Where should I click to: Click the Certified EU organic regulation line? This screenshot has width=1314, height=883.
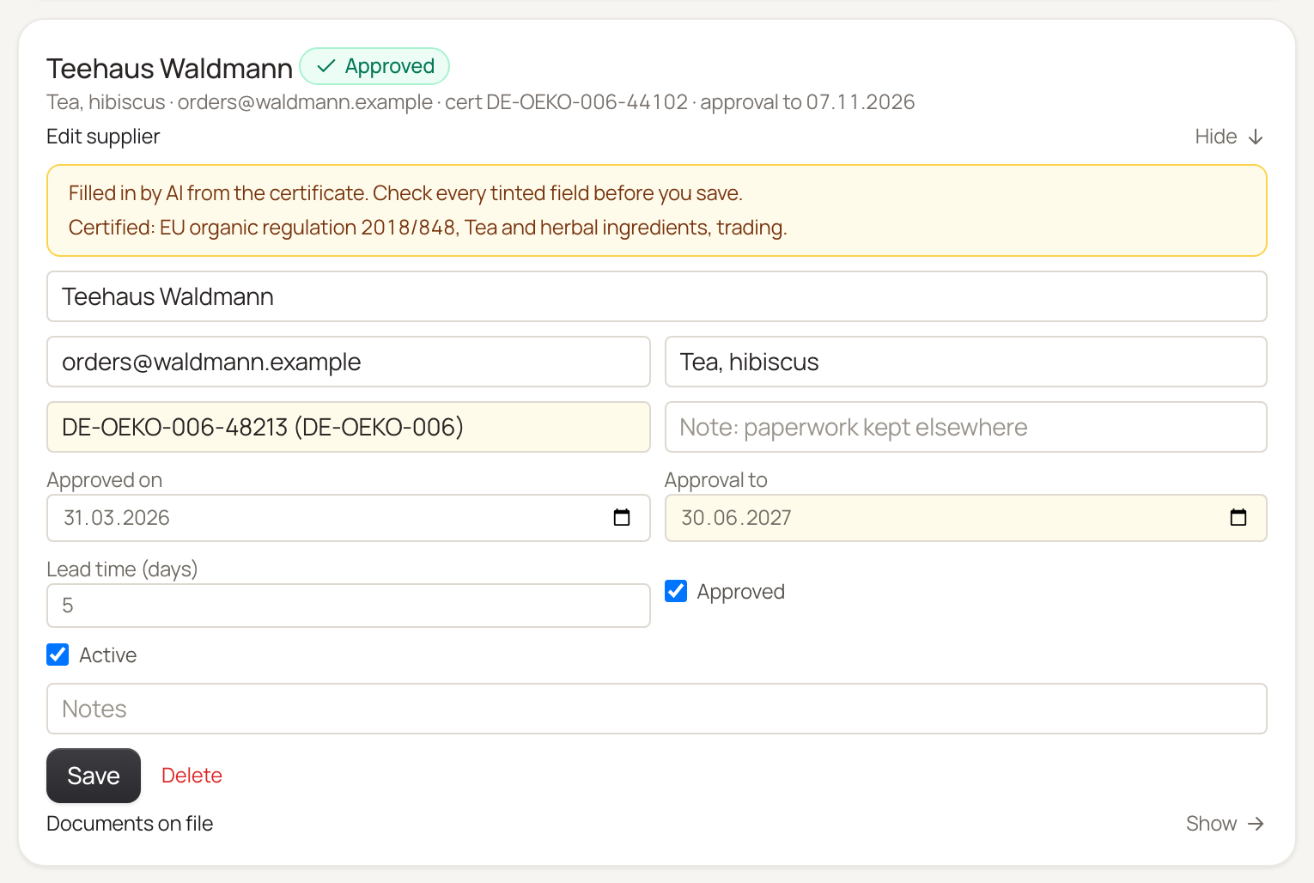tap(428, 228)
